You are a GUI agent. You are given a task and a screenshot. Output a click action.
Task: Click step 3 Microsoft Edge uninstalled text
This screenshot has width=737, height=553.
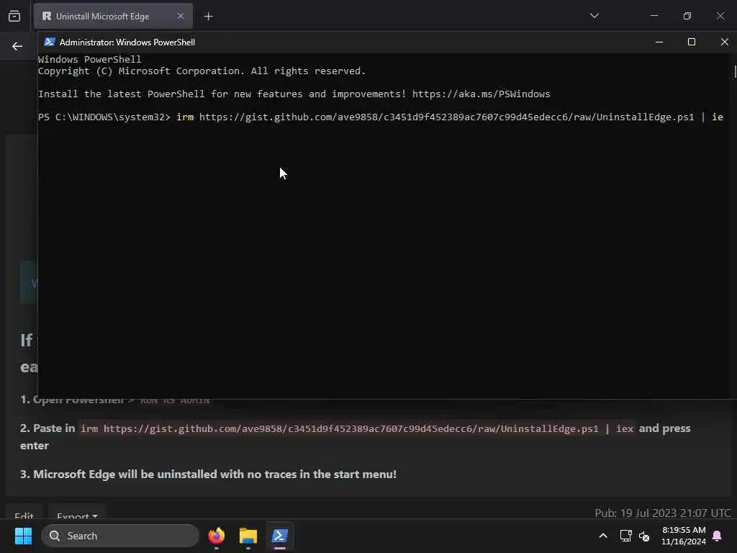tap(208, 474)
